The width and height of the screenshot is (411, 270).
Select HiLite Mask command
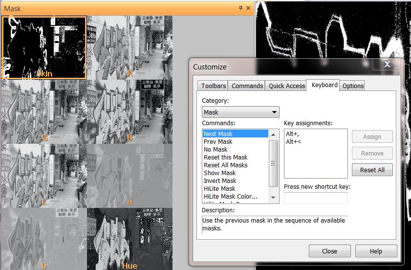(x=236, y=188)
